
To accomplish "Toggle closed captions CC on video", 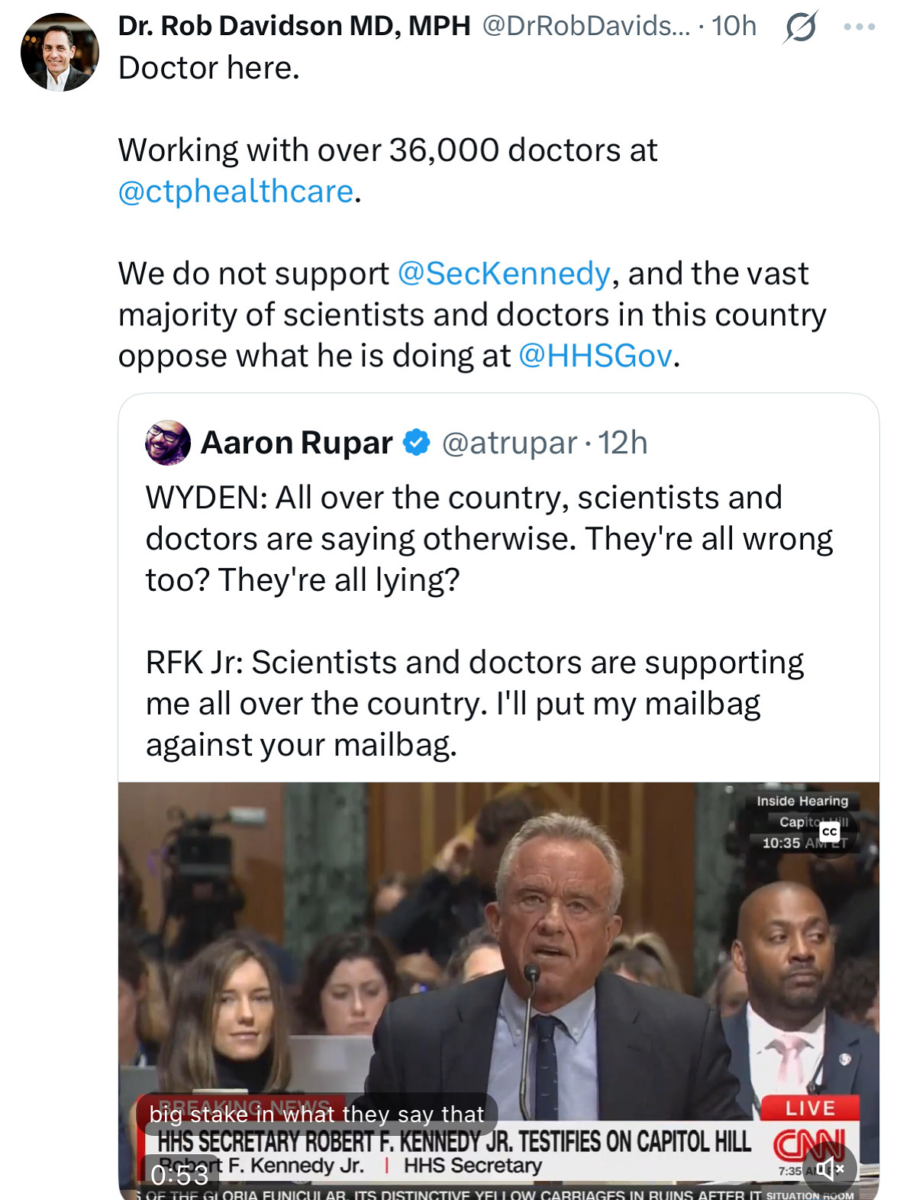I will (830, 832).
